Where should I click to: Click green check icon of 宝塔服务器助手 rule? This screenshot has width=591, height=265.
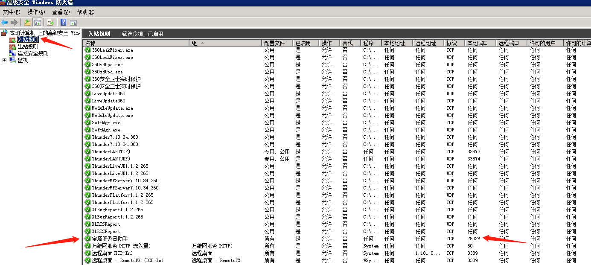[x=88, y=239]
